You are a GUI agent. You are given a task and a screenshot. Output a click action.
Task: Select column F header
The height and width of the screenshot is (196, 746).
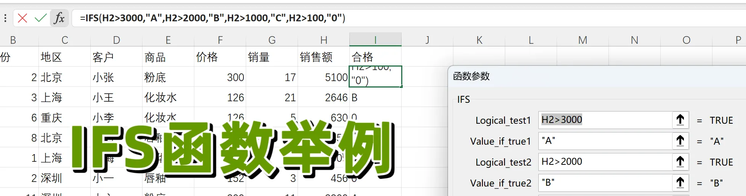coord(220,40)
